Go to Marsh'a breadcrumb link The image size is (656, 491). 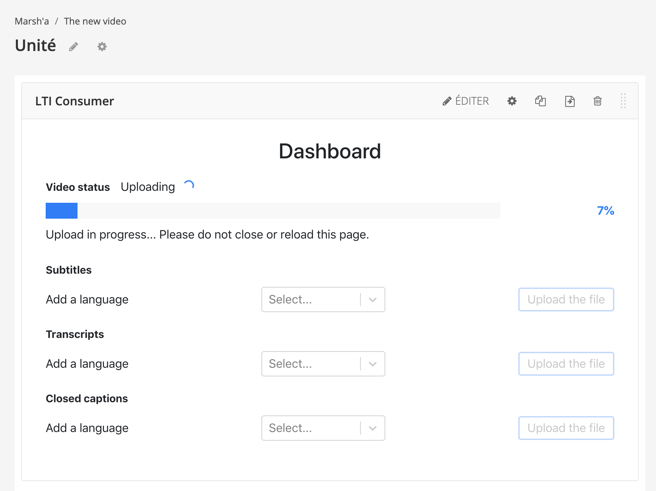(32, 21)
